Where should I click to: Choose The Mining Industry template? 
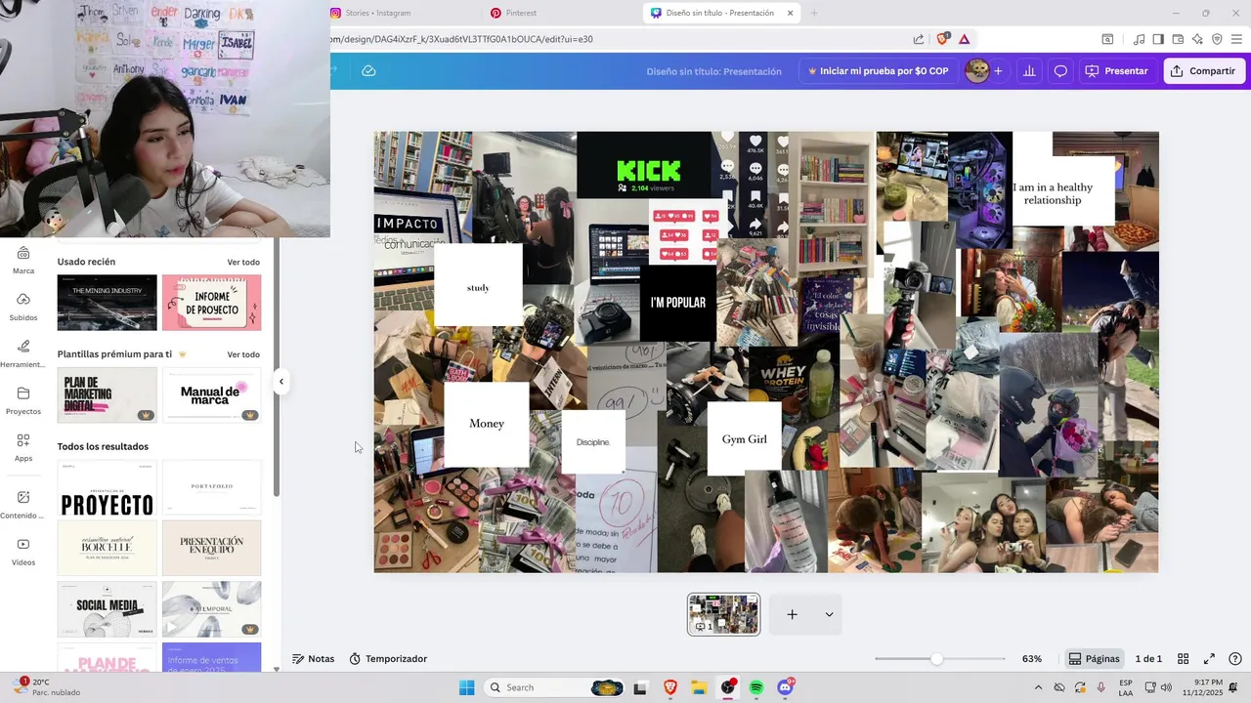[107, 303]
